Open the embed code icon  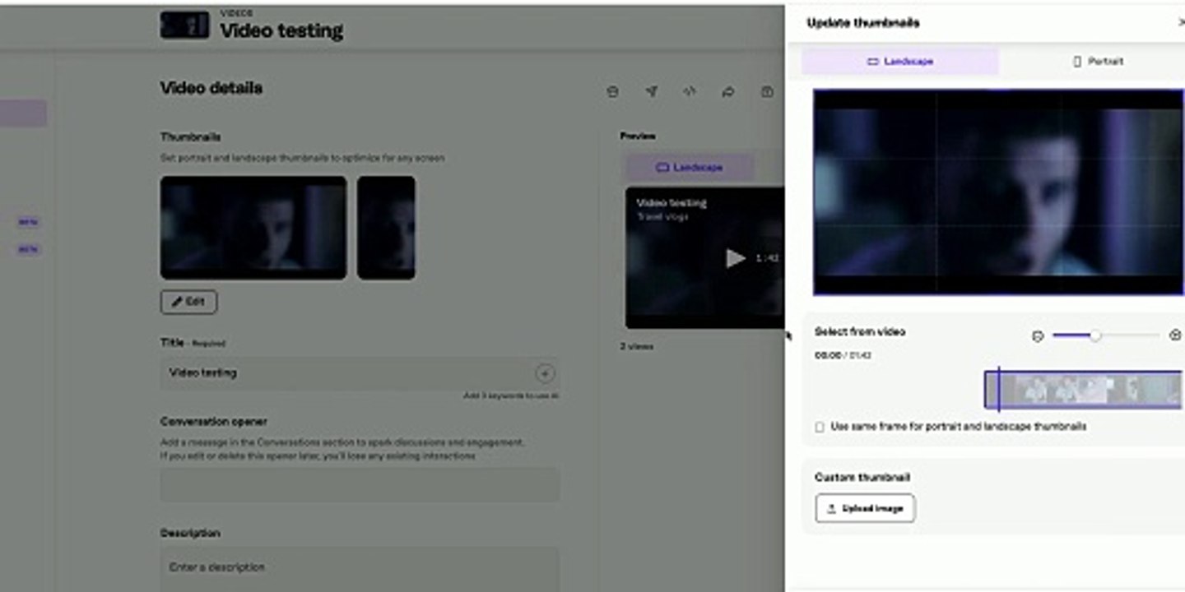tap(690, 92)
